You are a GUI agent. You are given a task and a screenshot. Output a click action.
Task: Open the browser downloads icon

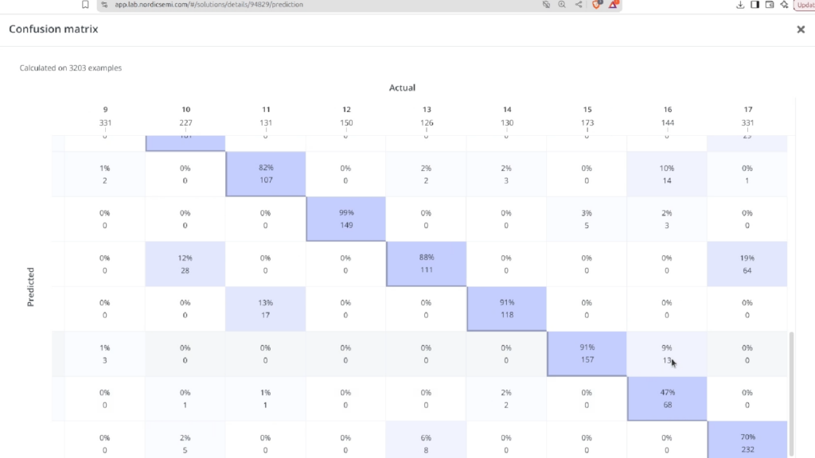pos(740,5)
